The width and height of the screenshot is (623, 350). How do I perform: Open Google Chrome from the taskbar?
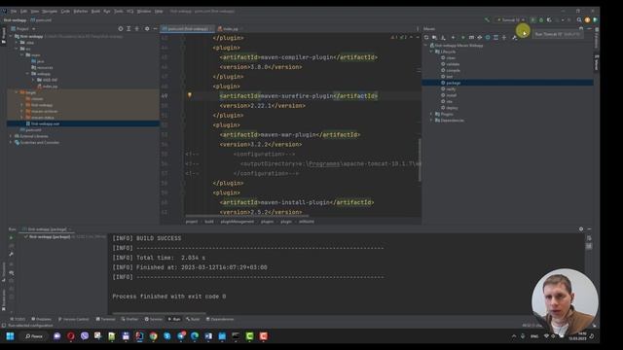point(153,336)
